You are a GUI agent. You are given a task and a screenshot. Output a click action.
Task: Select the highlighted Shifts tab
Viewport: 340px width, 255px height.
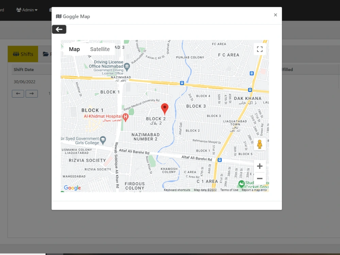tap(22, 54)
